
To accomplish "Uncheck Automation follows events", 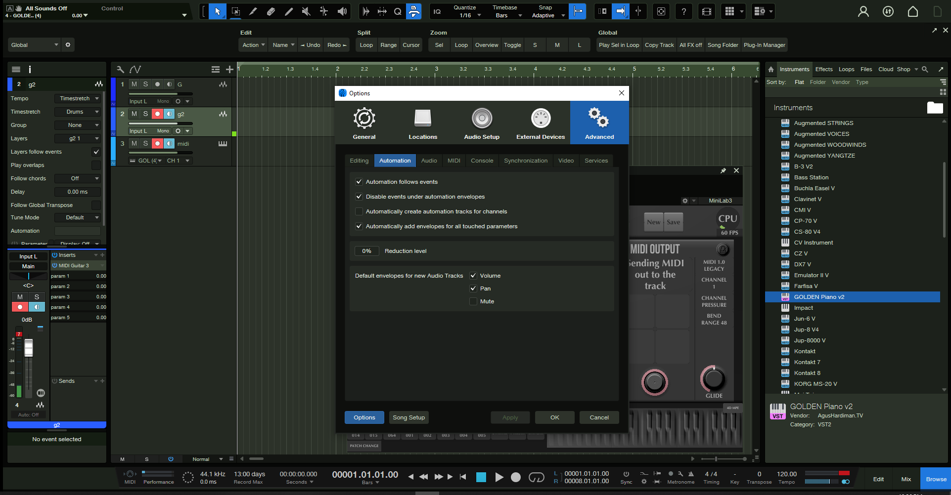I will pos(360,182).
